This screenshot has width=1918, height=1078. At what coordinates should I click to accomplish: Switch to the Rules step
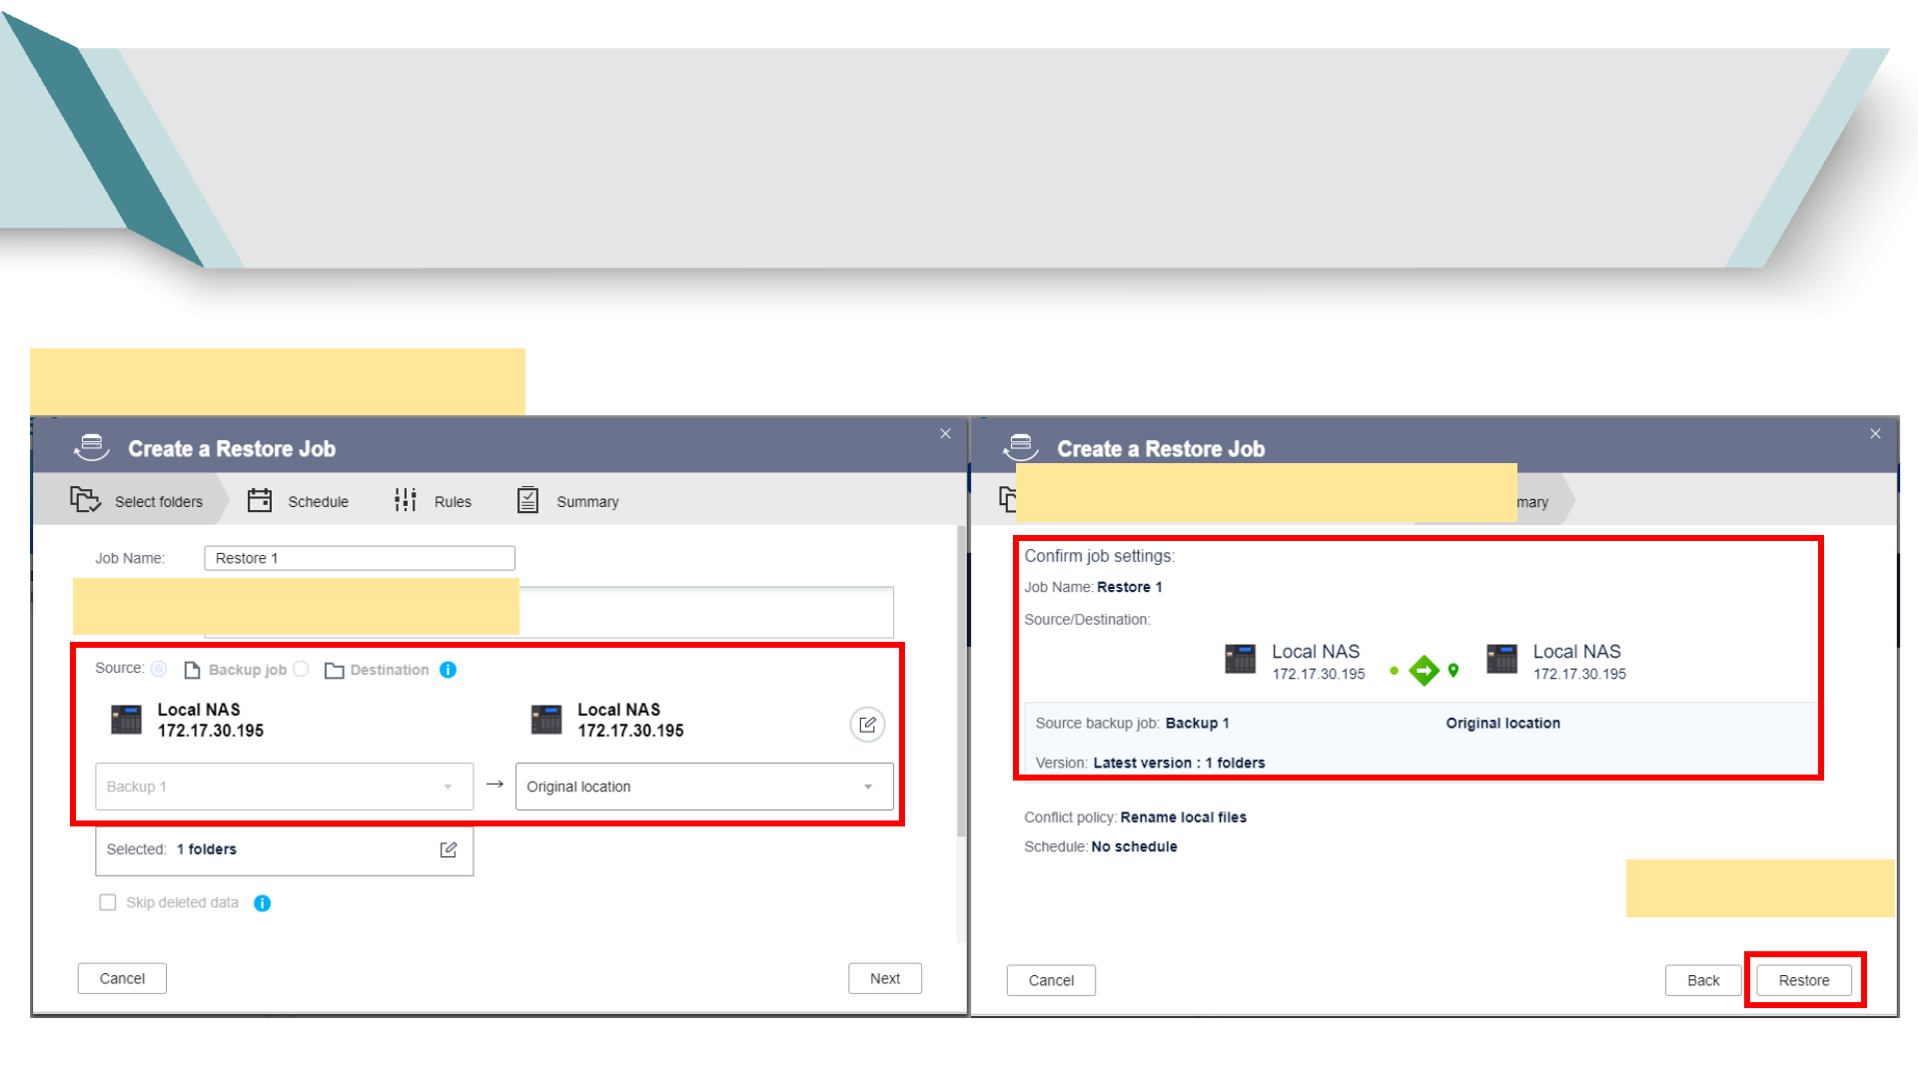click(434, 501)
